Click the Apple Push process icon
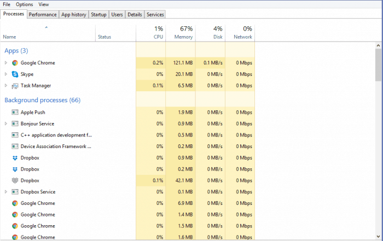The width and height of the screenshot is (383, 241). click(15, 112)
